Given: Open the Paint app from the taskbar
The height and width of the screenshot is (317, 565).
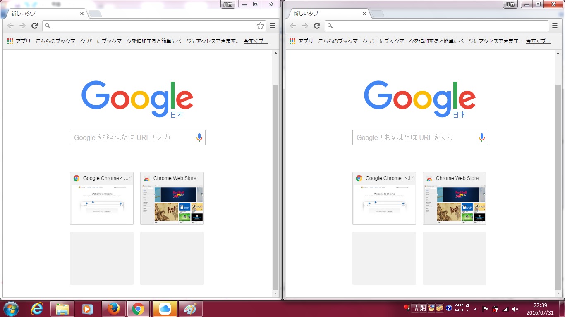Looking at the screenshot, I should [x=190, y=309].
